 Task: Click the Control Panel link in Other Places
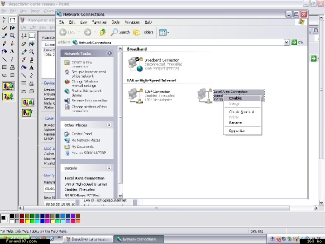pyautogui.click(x=81, y=134)
